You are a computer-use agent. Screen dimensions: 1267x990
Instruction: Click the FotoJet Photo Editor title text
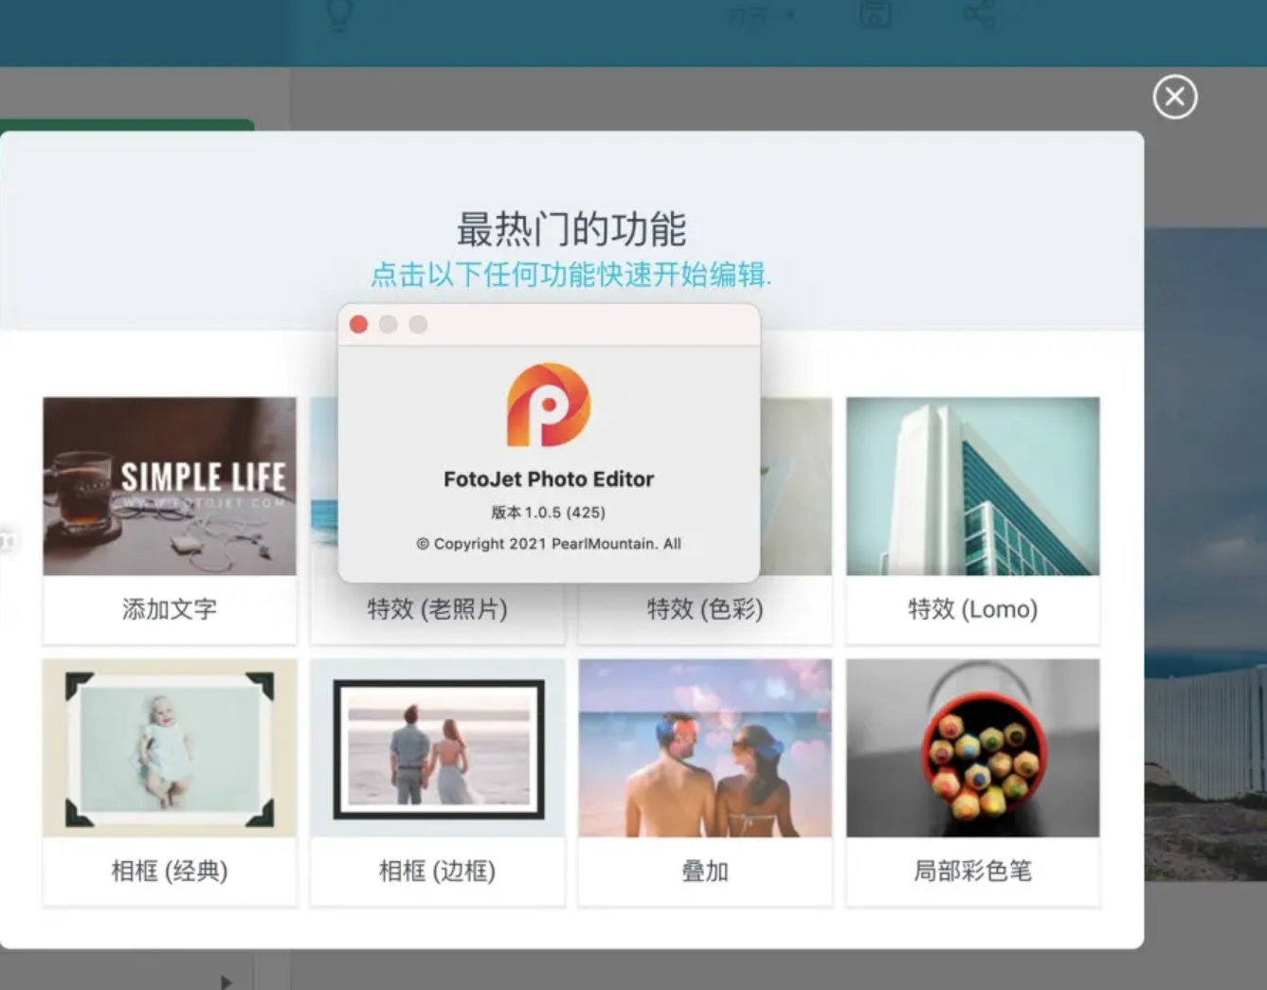(x=549, y=479)
